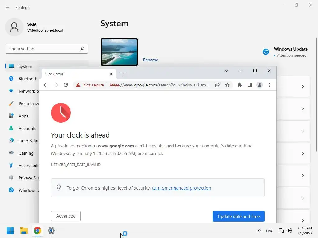Click the desktop wallpaper thumbnail
The width and height of the screenshot is (318, 238).
[119, 52]
